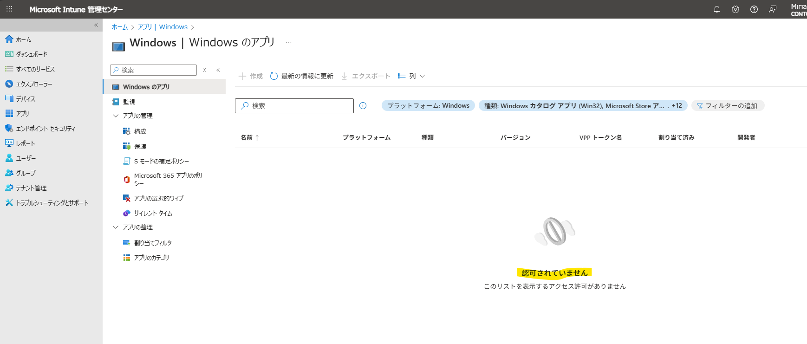Image resolution: width=807 pixels, height=344 pixels.
Task: Click 認可されていません message text
Action: coord(554,273)
